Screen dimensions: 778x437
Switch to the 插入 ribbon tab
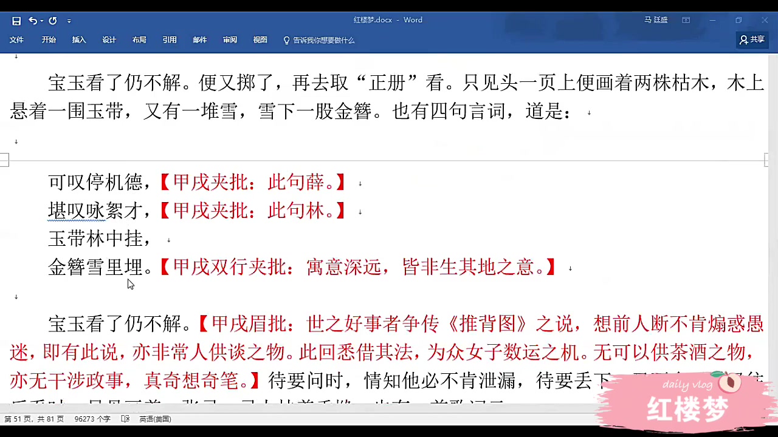pos(79,40)
